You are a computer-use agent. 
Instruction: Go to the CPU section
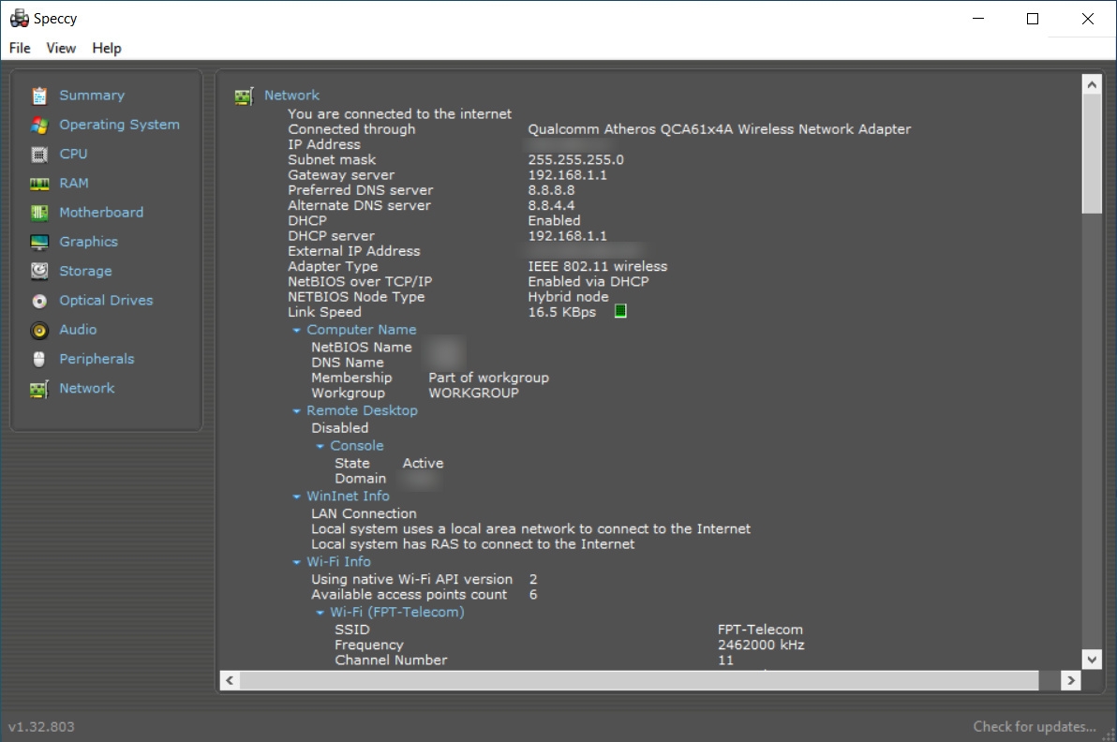point(73,154)
